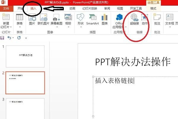Click the 文本框 (Text Box) icon
Screen dimensions: 178x119
pyautogui.click(x=170, y=17)
